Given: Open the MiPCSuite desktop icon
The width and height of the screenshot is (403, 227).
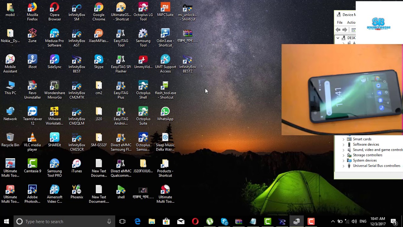Looking at the screenshot, I should coord(165,10).
